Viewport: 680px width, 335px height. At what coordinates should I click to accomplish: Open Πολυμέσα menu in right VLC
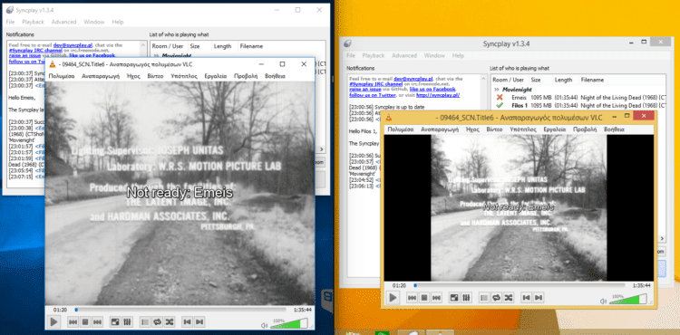click(400, 129)
